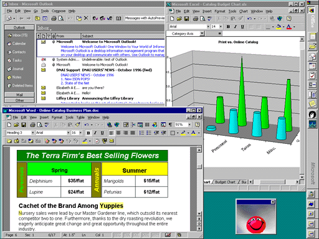Toggle Underline in Excel formatting toolbar
Screen dimensions: 319x239
pyautogui.click(x=242, y=27)
